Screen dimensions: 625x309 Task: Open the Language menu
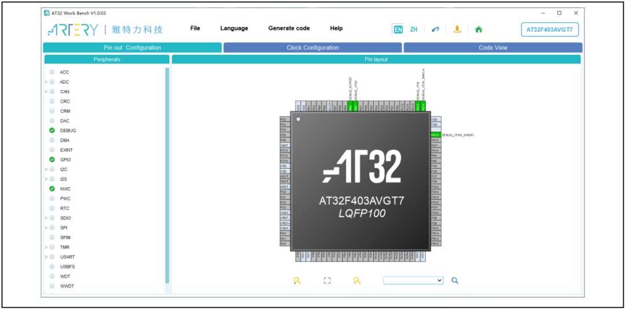click(x=234, y=28)
